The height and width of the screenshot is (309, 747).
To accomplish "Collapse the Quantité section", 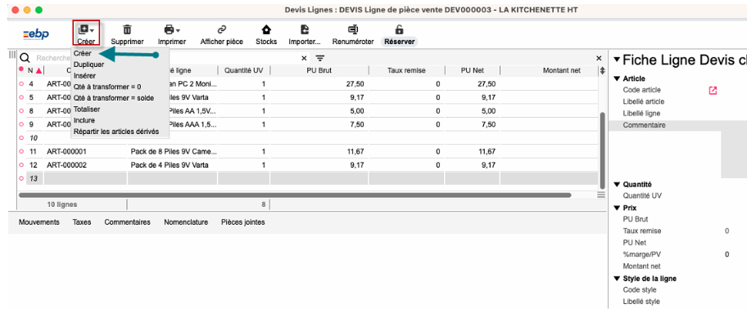I will pyautogui.click(x=617, y=185).
